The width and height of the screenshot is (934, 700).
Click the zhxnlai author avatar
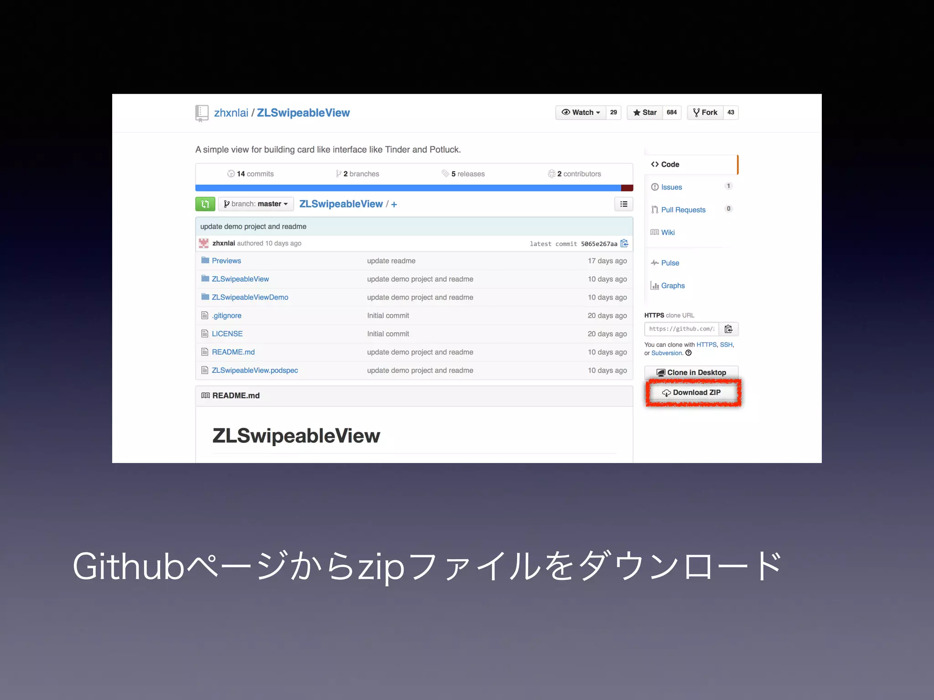click(204, 243)
